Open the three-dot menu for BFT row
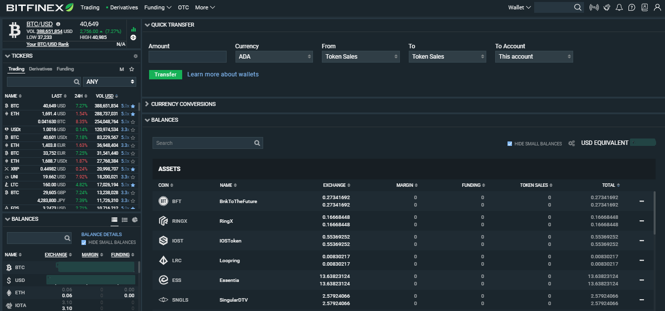The height and width of the screenshot is (311, 665). click(642, 201)
